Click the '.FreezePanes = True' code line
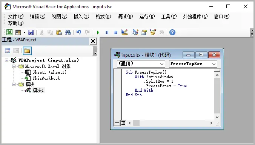 165,86
